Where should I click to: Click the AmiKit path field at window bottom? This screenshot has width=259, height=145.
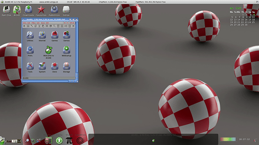coord(49,78)
